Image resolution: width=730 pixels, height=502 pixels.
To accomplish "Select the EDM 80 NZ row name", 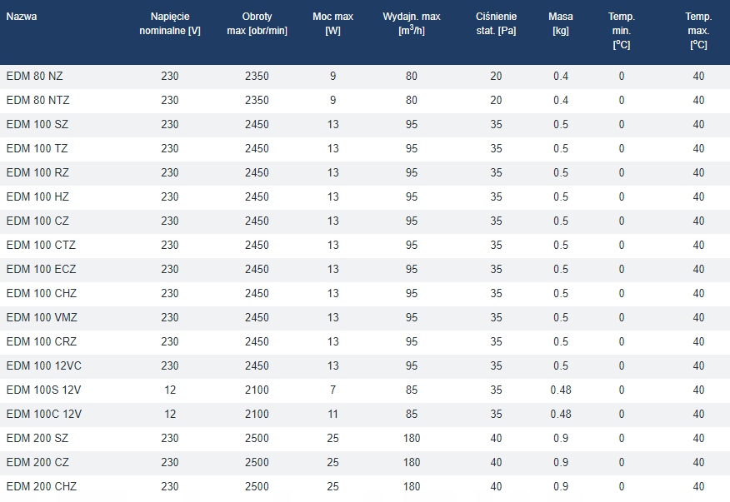I will pos(34,77).
